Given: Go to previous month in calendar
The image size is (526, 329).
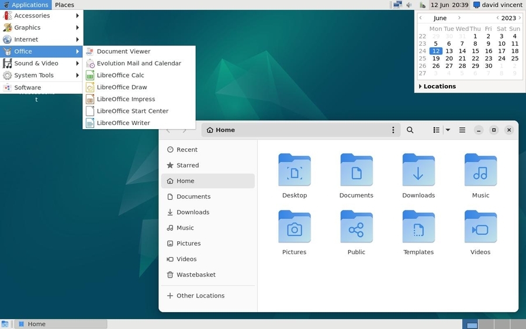Looking at the screenshot, I should [x=421, y=18].
